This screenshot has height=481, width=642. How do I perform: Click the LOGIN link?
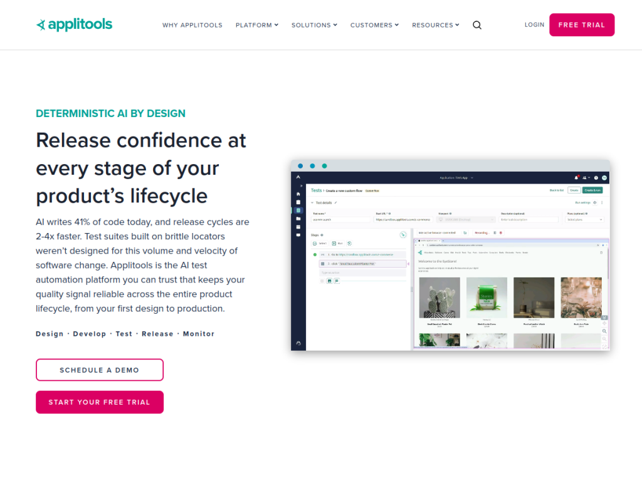[x=534, y=24]
